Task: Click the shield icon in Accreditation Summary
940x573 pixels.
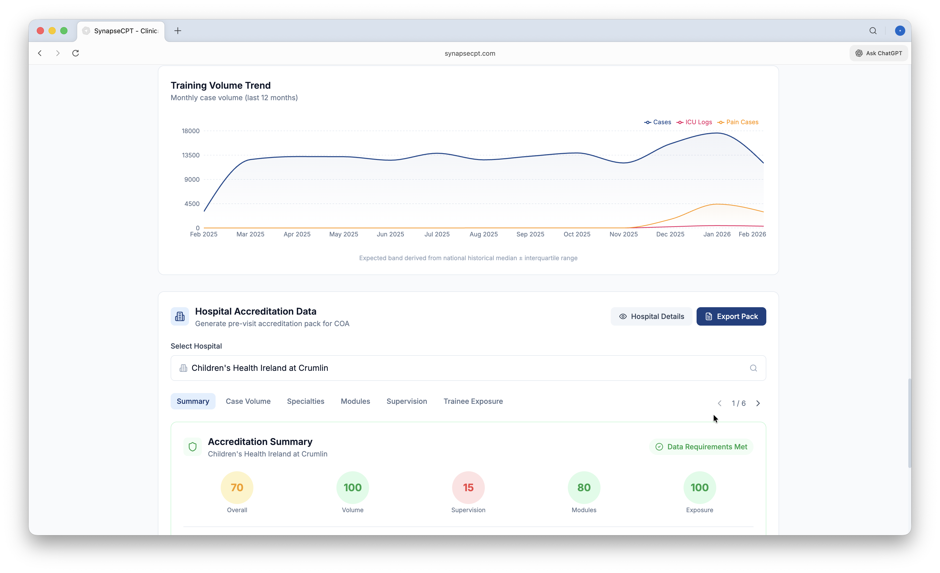Action: [193, 447]
